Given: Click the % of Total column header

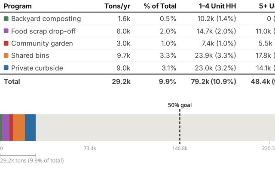Looking at the screenshot, I should tap(161, 6).
